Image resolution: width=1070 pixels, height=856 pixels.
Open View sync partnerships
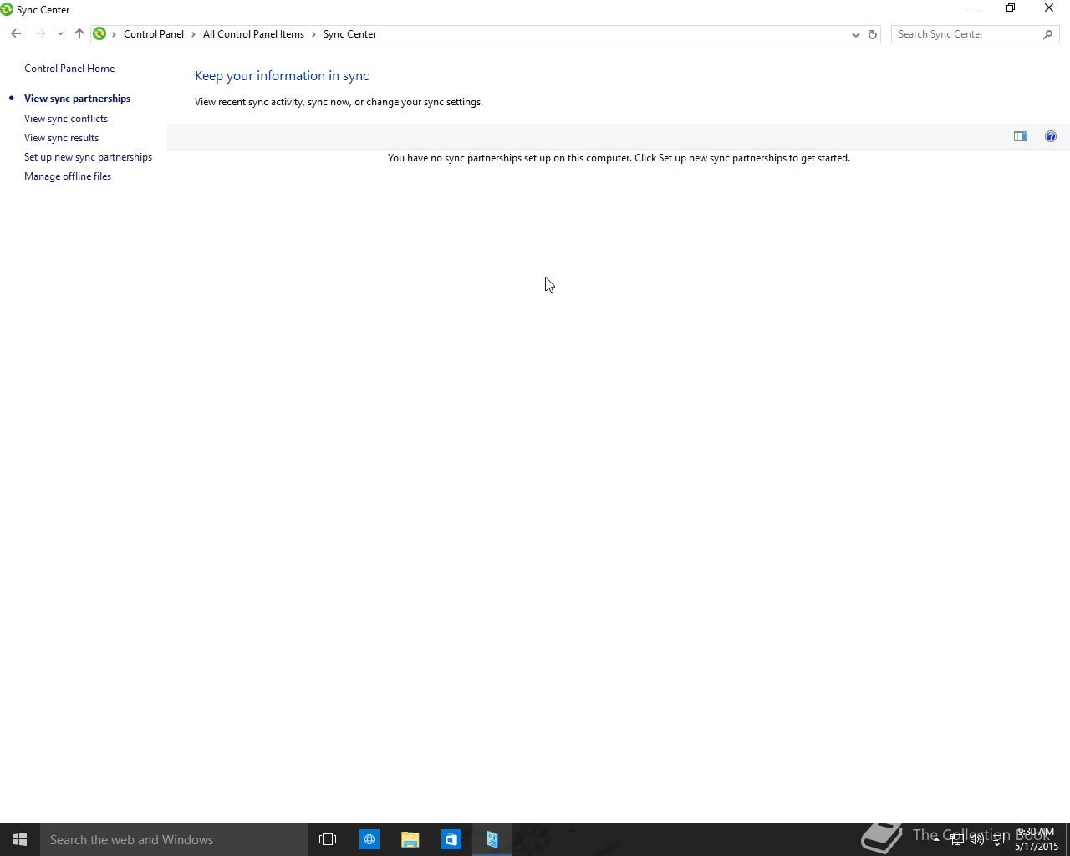pyautogui.click(x=78, y=99)
